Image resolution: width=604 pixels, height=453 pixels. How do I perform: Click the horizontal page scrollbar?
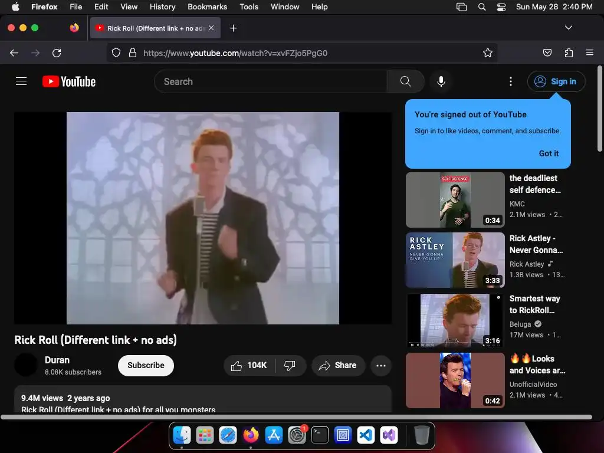point(296,417)
